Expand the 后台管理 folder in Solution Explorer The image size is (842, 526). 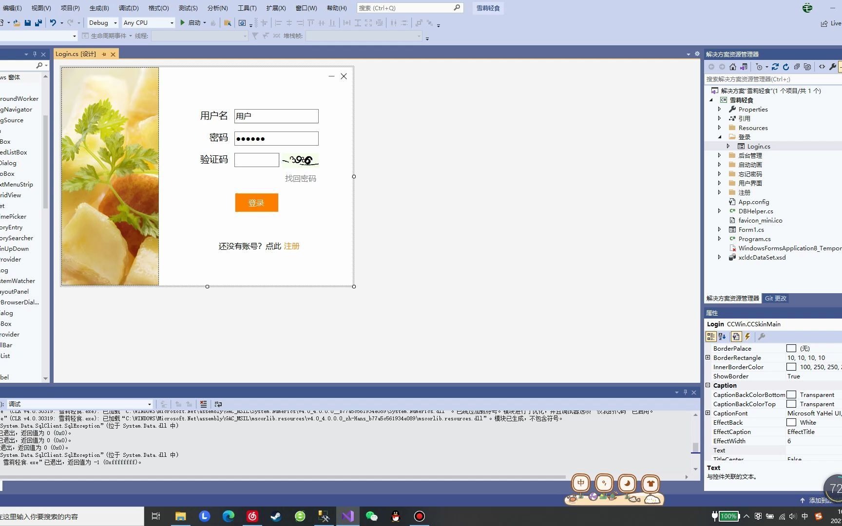[x=720, y=155]
